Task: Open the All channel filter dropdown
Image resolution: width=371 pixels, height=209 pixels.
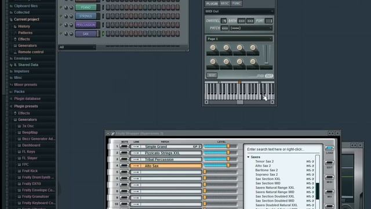Action: pyautogui.click(x=77, y=48)
